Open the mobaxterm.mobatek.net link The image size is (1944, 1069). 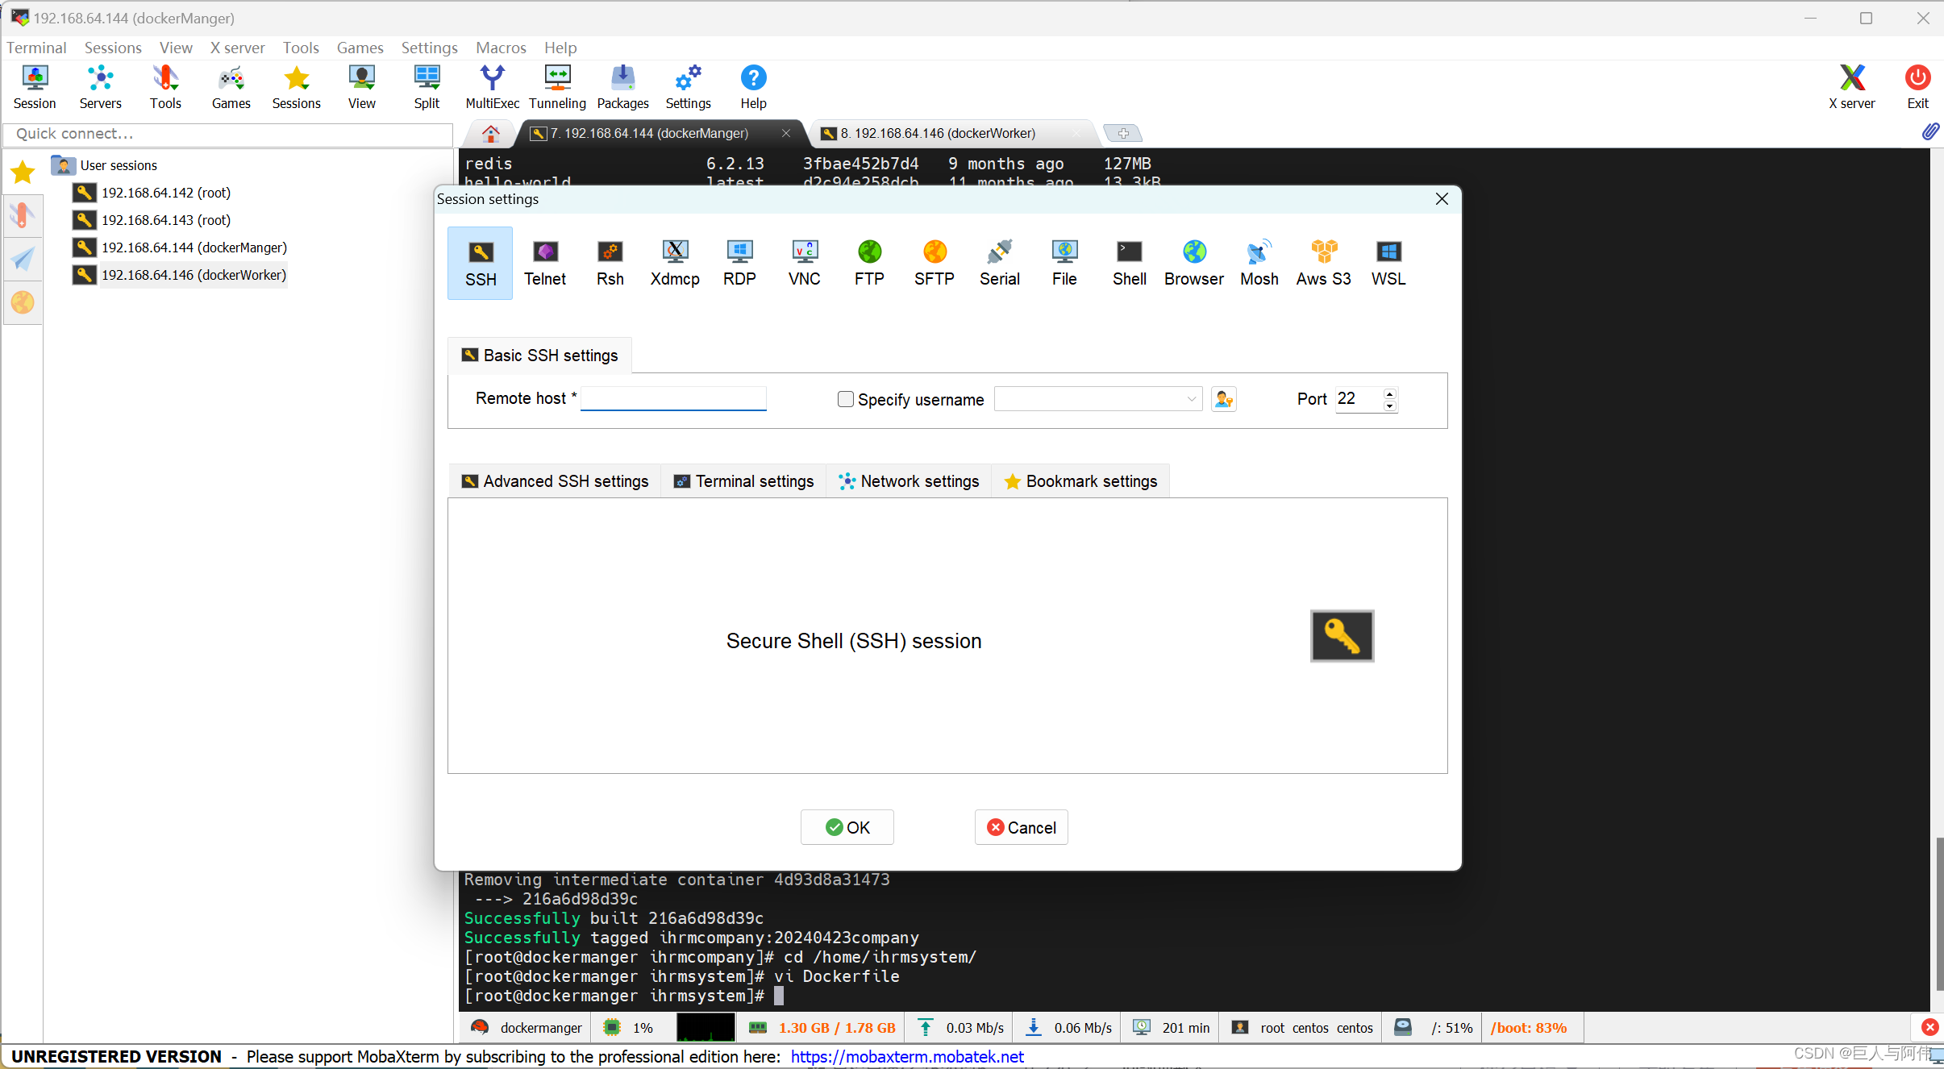point(907,1056)
